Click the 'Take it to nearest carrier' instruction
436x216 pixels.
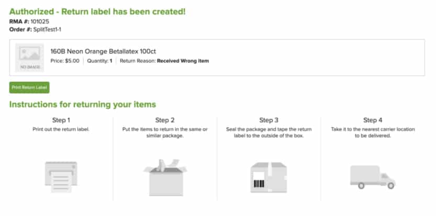(373, 133)
